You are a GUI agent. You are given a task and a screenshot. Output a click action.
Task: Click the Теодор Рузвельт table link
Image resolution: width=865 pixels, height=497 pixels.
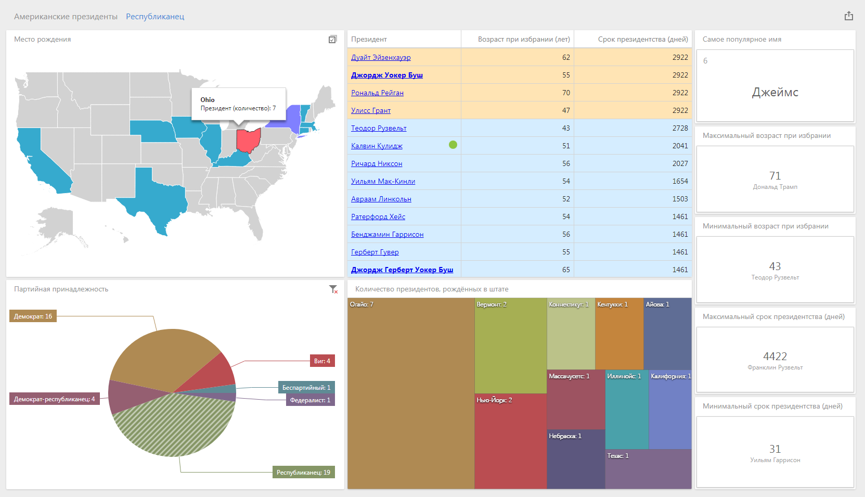pyautogui.click(x=379, y=128)
